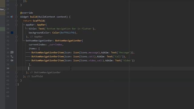
Task: Click the title: property on line 29
Action: (33, 29)
